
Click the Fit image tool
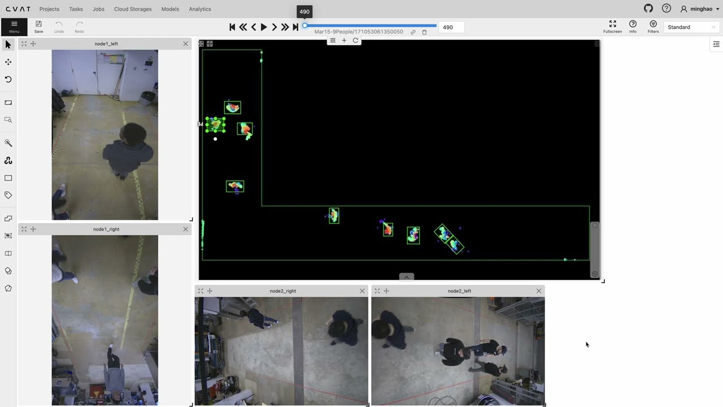[x=8, y=103]
